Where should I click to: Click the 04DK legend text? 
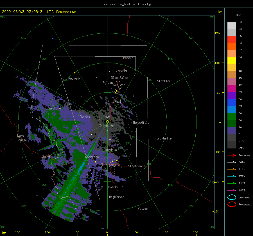click(242, 162)
